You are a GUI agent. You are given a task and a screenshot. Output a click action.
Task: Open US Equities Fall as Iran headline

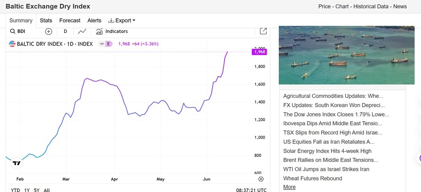click(x=329, y=142)
